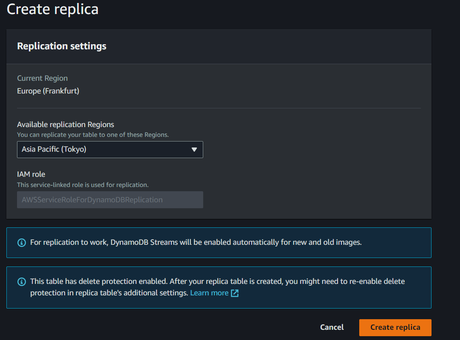Click the dropdown arrow next to Asia Pacific (Tokyo)
460x340 pixels.
click(194, 150)
